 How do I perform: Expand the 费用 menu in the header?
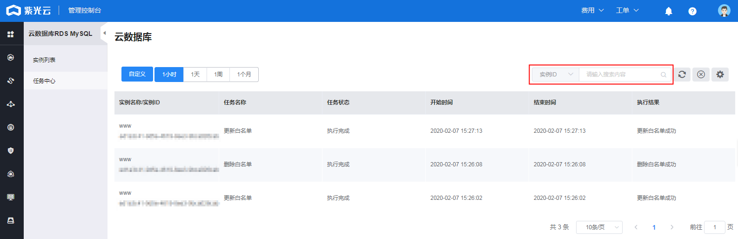pos(592,10)
